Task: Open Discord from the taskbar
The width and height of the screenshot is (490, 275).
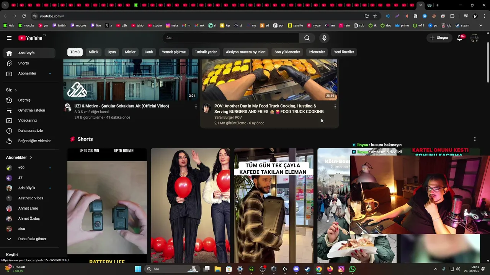Action: (296, 269)
